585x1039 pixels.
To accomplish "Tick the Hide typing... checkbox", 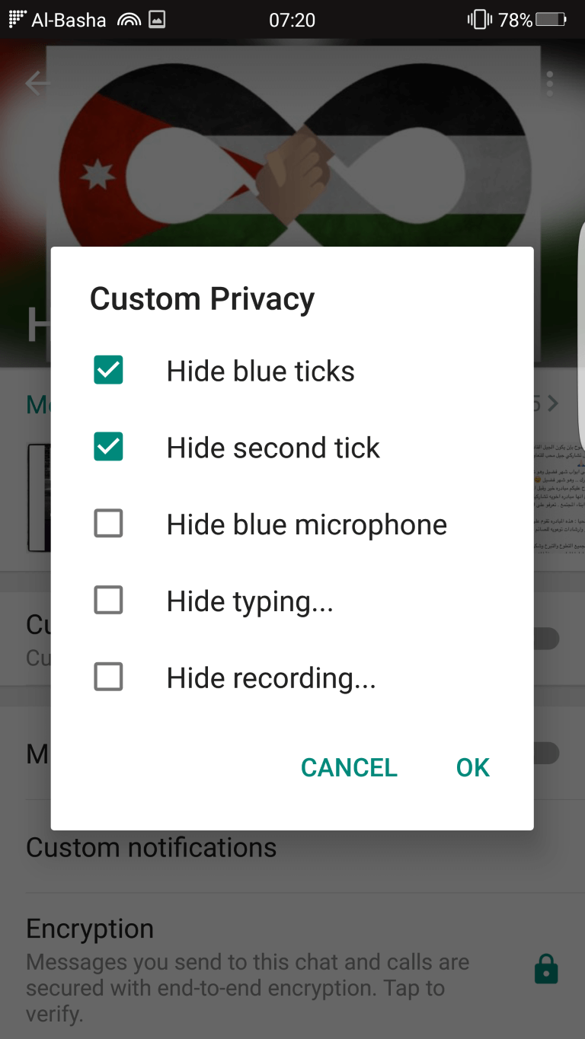I will (108, 601).
